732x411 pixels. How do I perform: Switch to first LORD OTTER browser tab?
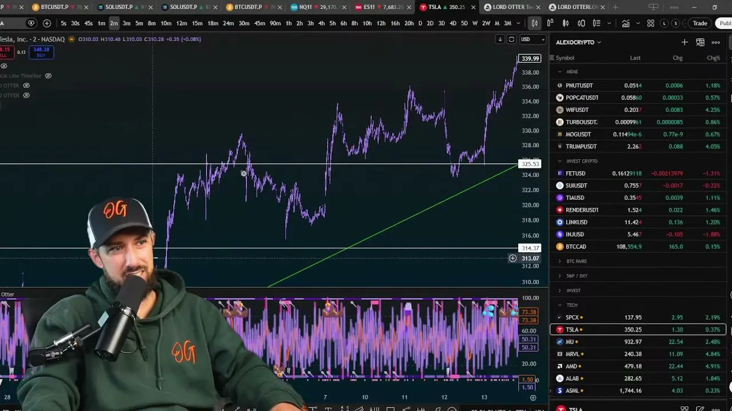click(x=512, y=7)
